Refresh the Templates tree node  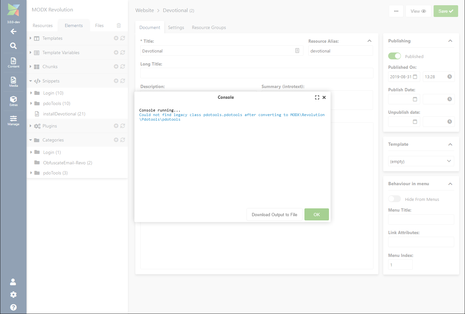(x=123, y=38)
